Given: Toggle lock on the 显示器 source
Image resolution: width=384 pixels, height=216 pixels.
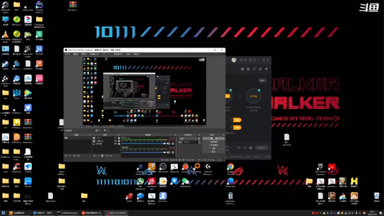Looking at the screenshot, I should point(119,144).
